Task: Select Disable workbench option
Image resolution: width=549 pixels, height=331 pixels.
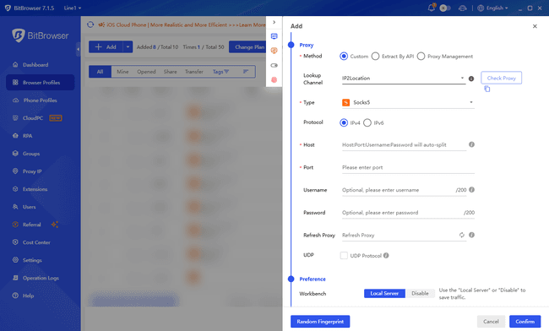Action: pos(420,294)
